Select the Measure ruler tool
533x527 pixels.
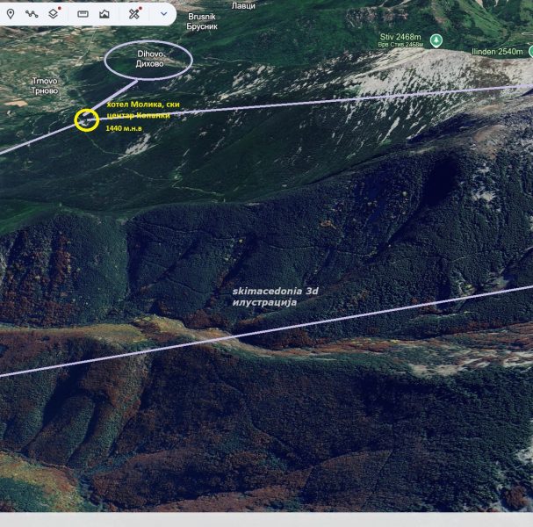[x=83, y=14]
